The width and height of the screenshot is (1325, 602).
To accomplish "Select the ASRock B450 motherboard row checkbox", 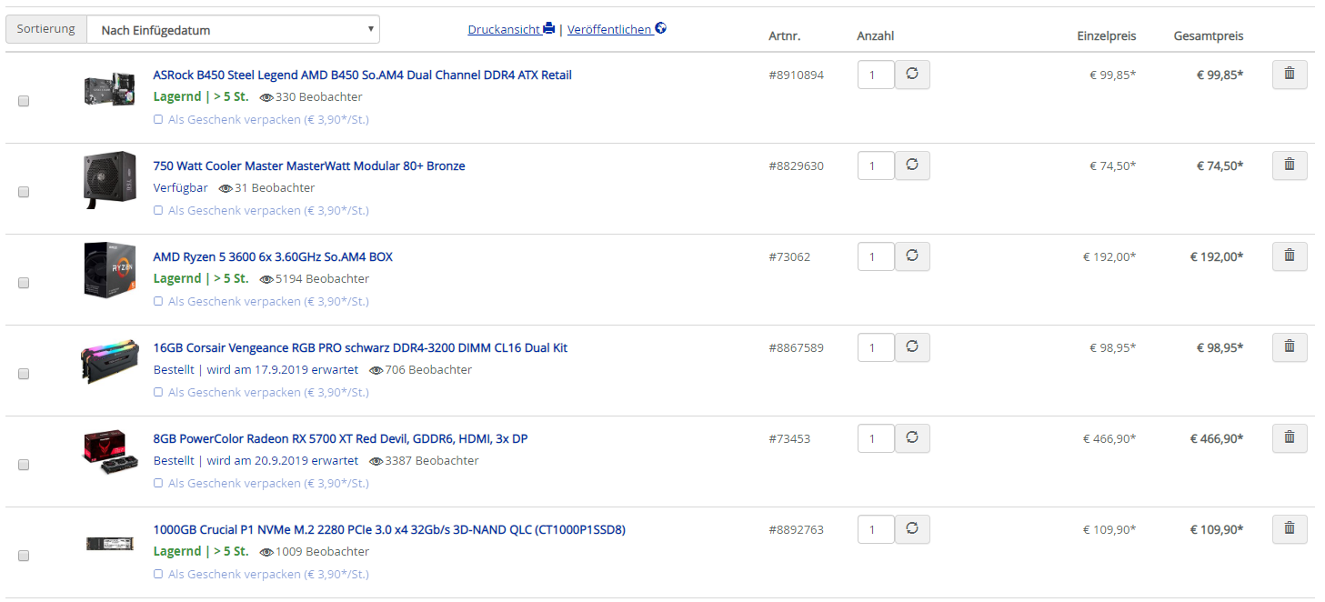I will coord(24,101).
